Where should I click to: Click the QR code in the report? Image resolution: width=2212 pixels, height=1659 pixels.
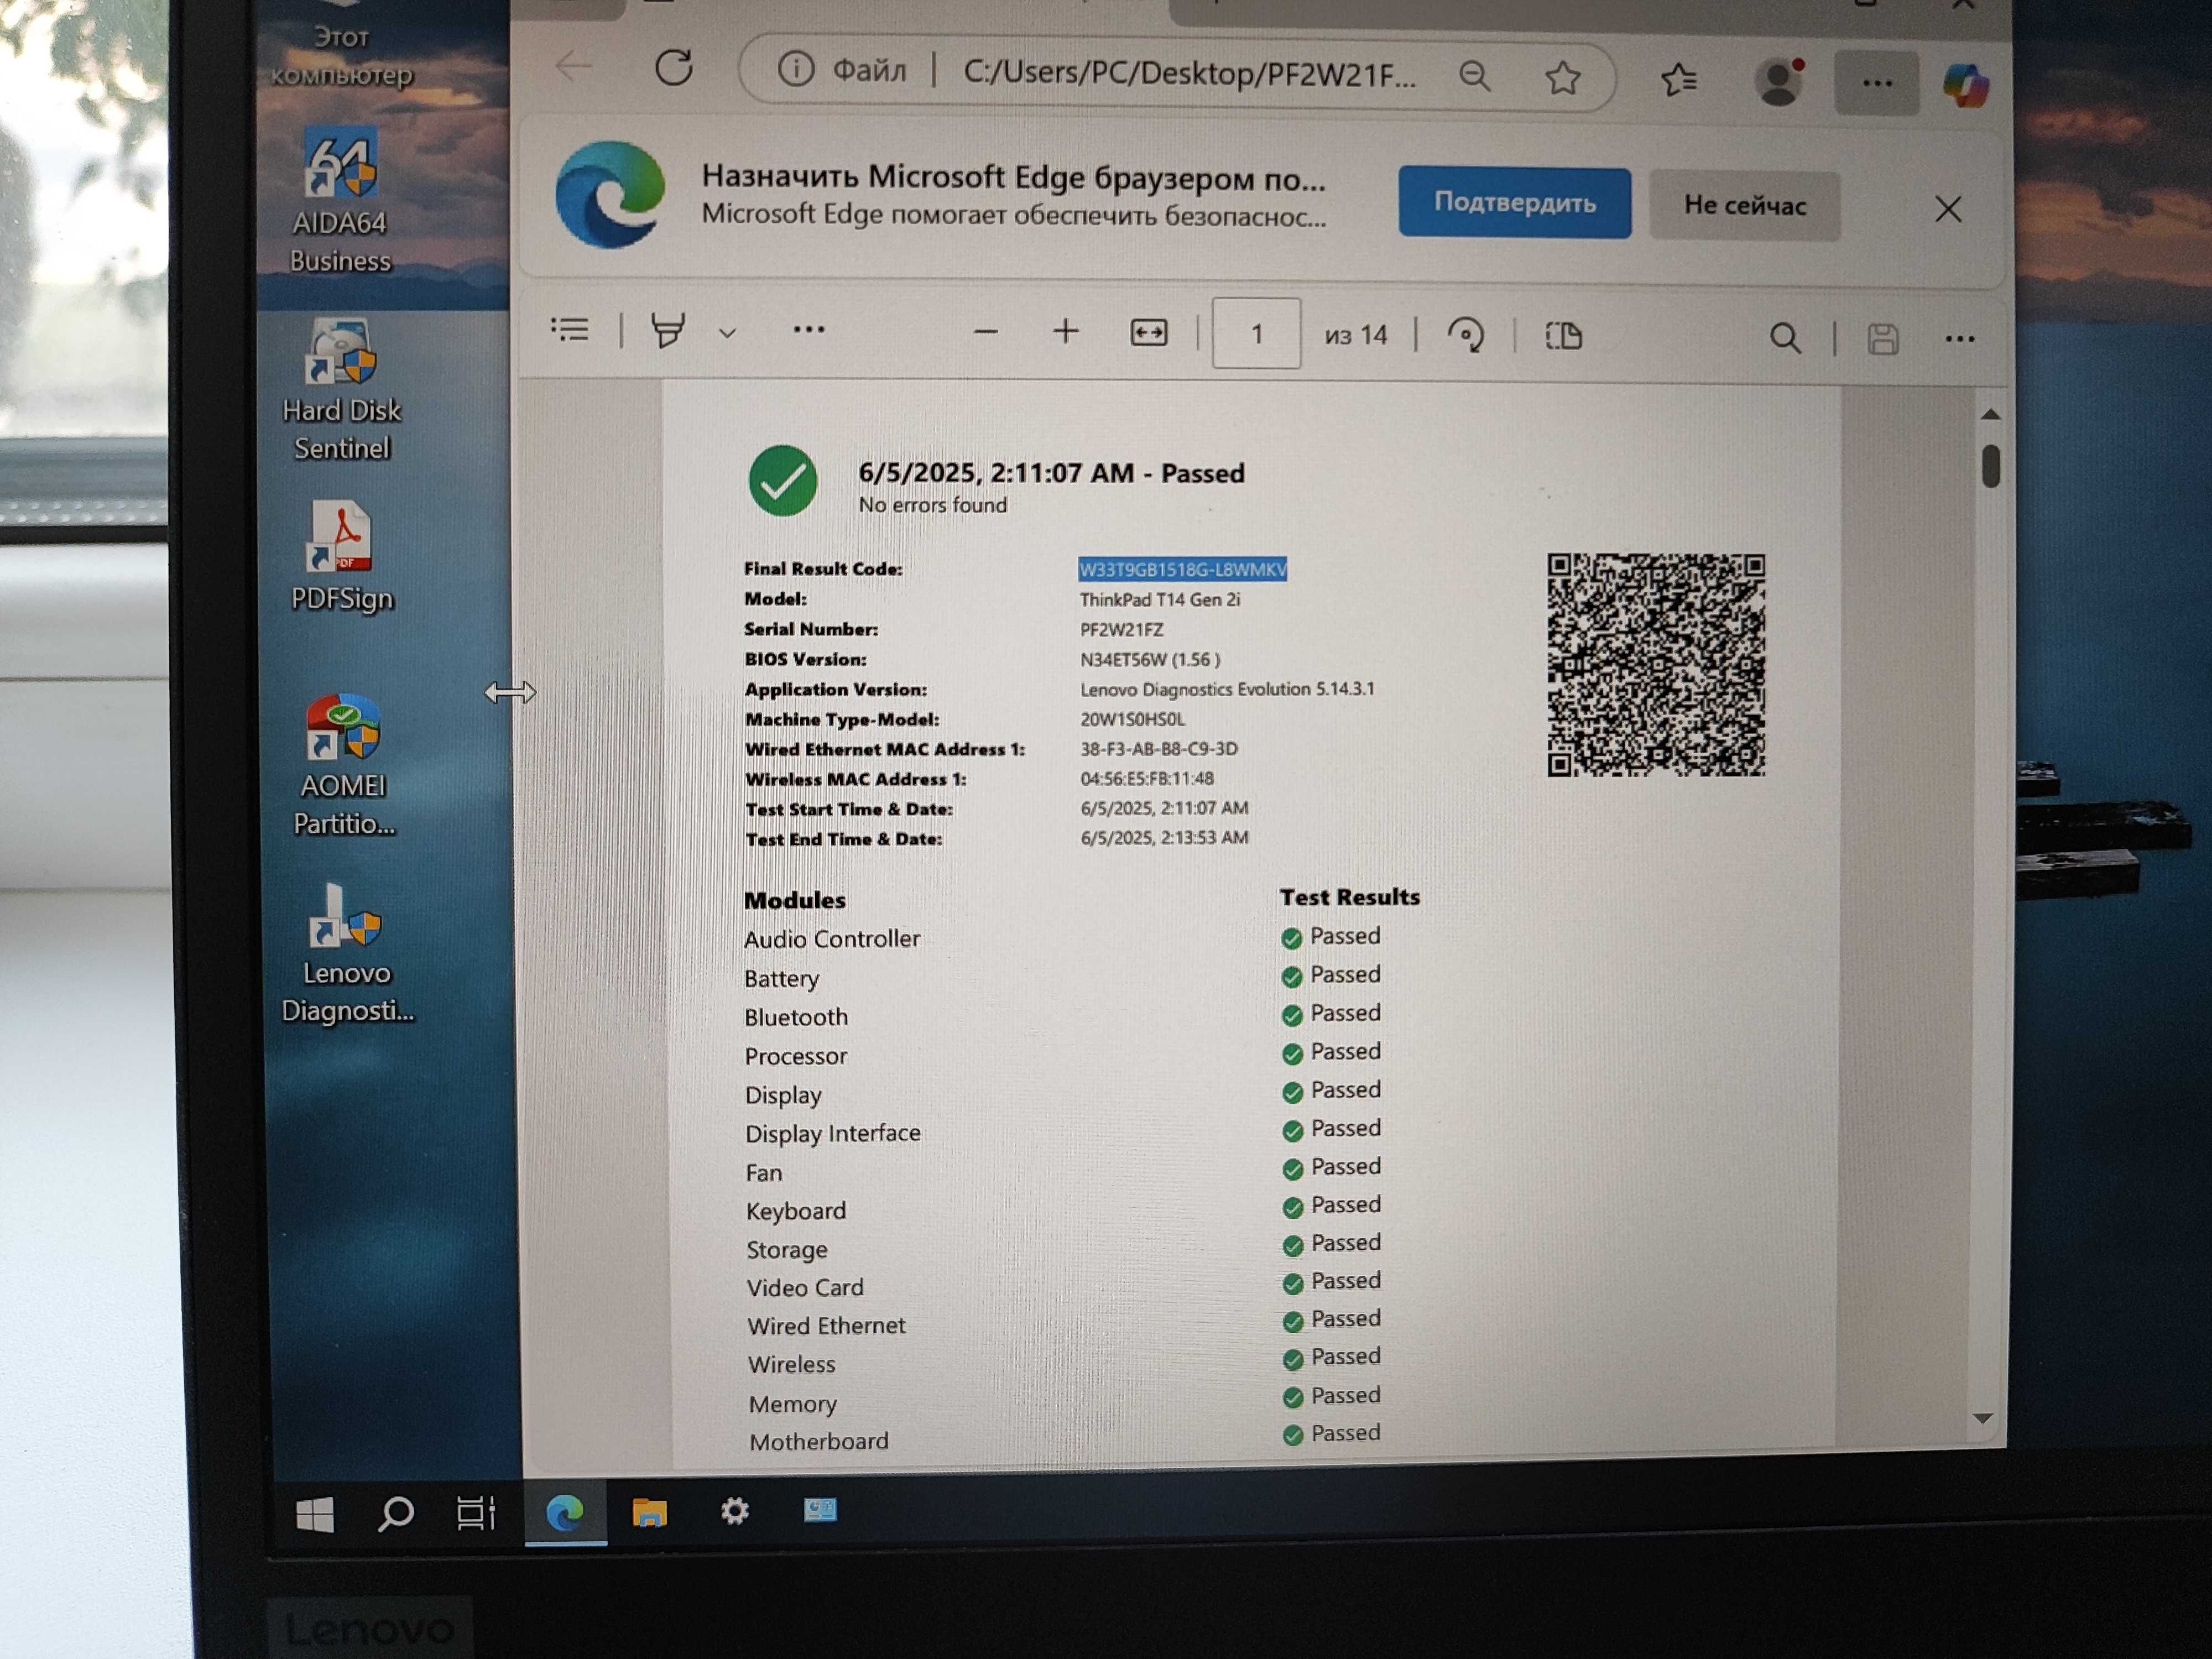point(1656,664)
